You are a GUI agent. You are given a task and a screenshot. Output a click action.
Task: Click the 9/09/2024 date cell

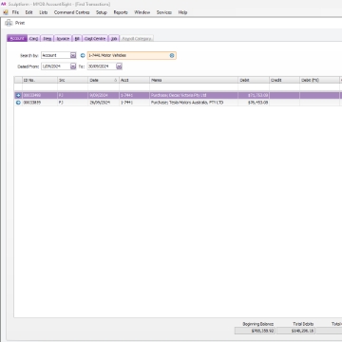pyautogui.click(x=104, y=95)
